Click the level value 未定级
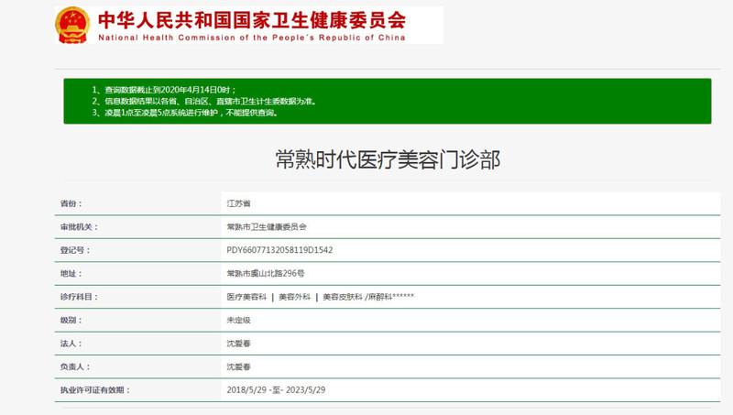 pyautogui.click(x=239, y=320)
